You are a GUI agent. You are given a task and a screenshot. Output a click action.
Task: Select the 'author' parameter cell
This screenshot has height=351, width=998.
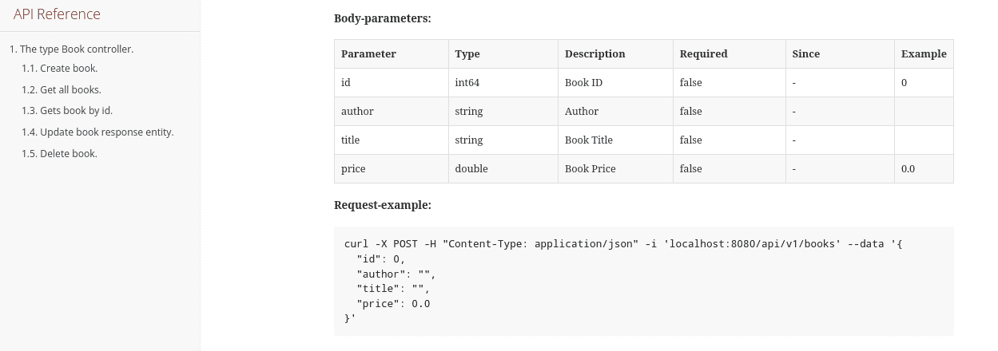pos(357,112)
